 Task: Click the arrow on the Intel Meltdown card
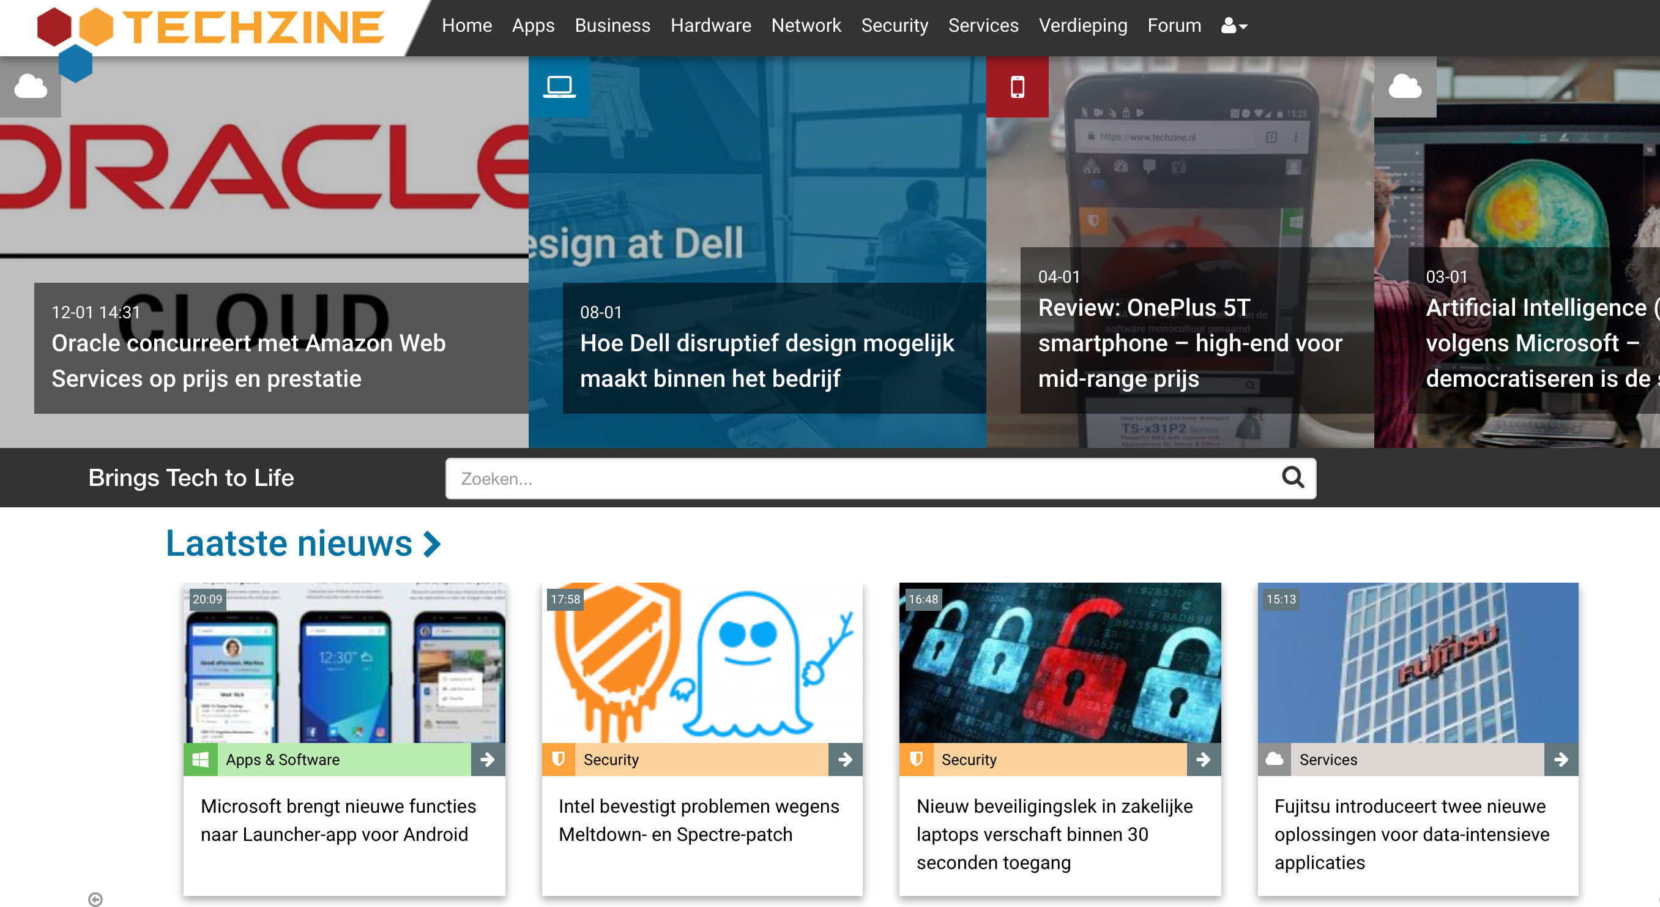(846, 760)
